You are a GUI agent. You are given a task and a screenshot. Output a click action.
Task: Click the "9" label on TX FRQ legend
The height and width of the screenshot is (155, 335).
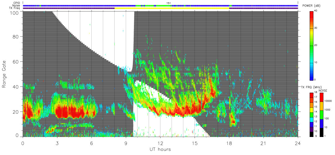pos(316,136)
